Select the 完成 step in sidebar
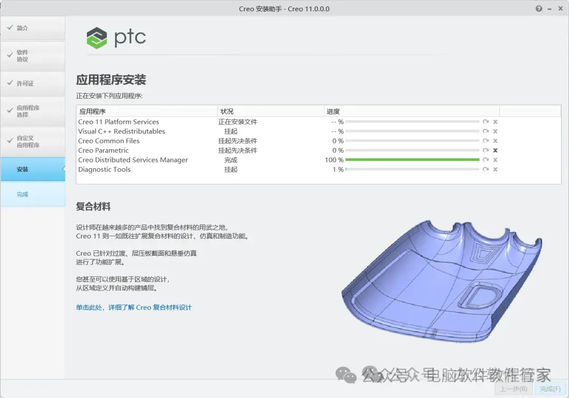 (x=33, y=195)
